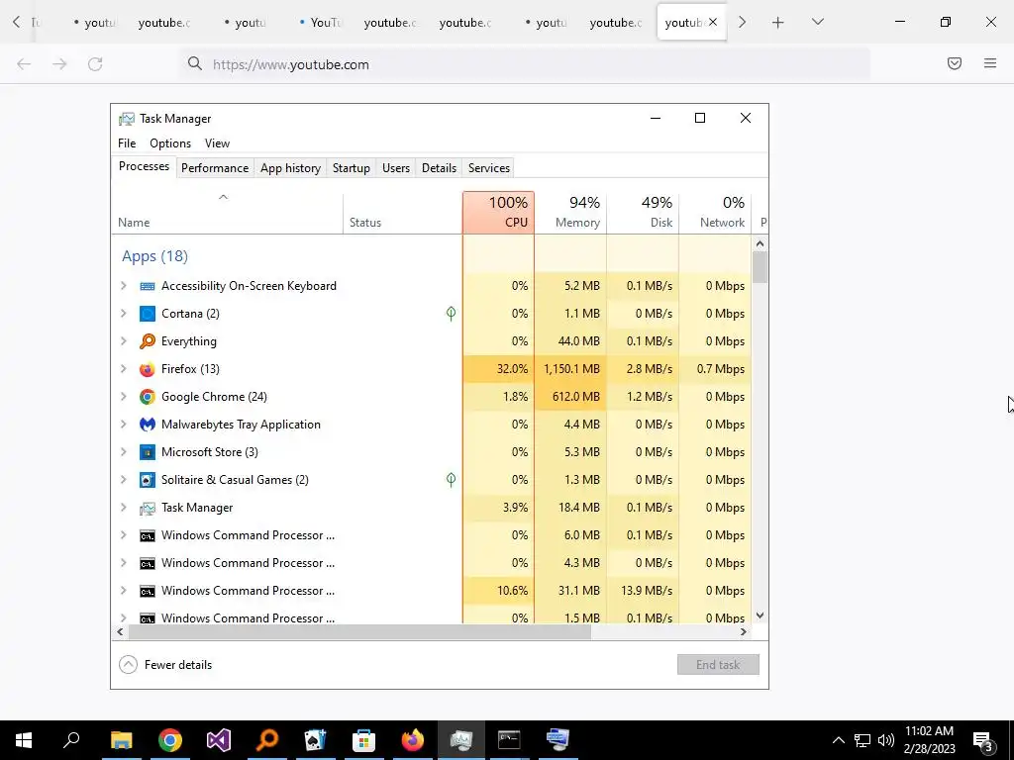Open Windows Start menu
The height and width of the screenshot is (760, 1014).
(24, 740)
